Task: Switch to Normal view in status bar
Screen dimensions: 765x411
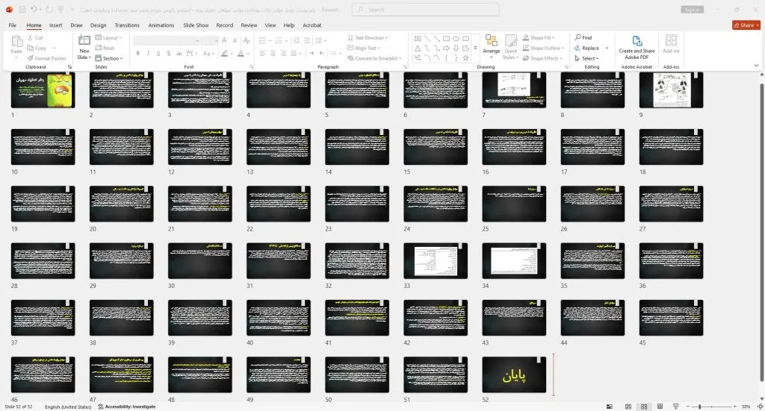Action: (x=628, y=406)
